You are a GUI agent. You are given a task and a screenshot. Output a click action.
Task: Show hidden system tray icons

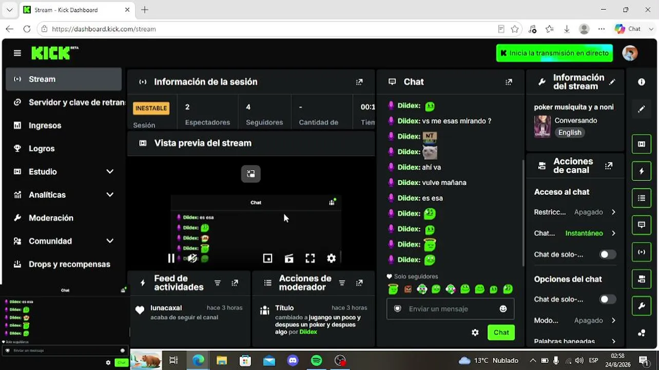click(533, 360)
